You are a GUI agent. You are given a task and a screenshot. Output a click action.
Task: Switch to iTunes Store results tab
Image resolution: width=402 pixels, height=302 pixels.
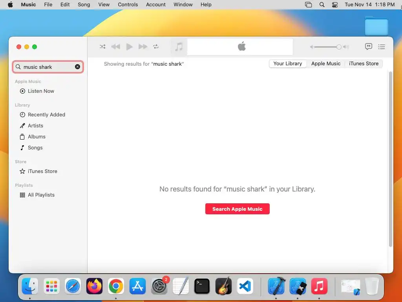click(x=364, y=63)
